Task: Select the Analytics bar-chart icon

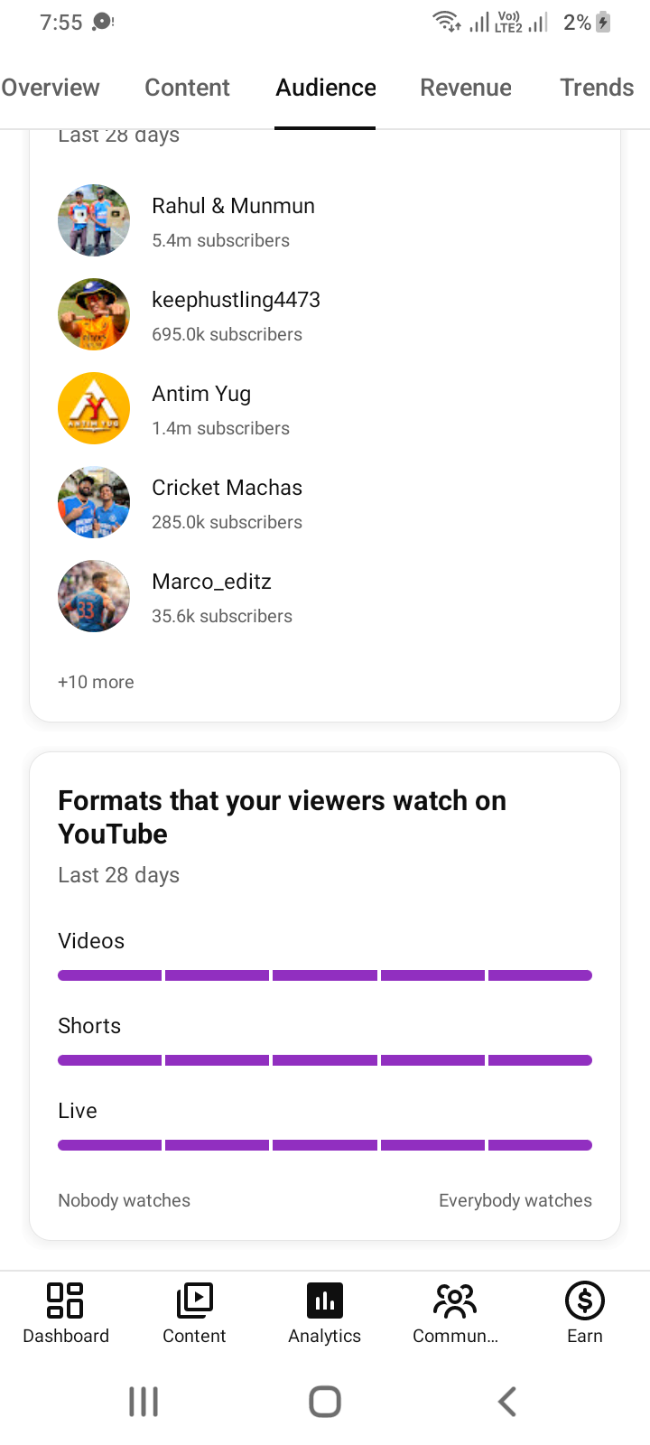Action: [x=325, y=1300]
